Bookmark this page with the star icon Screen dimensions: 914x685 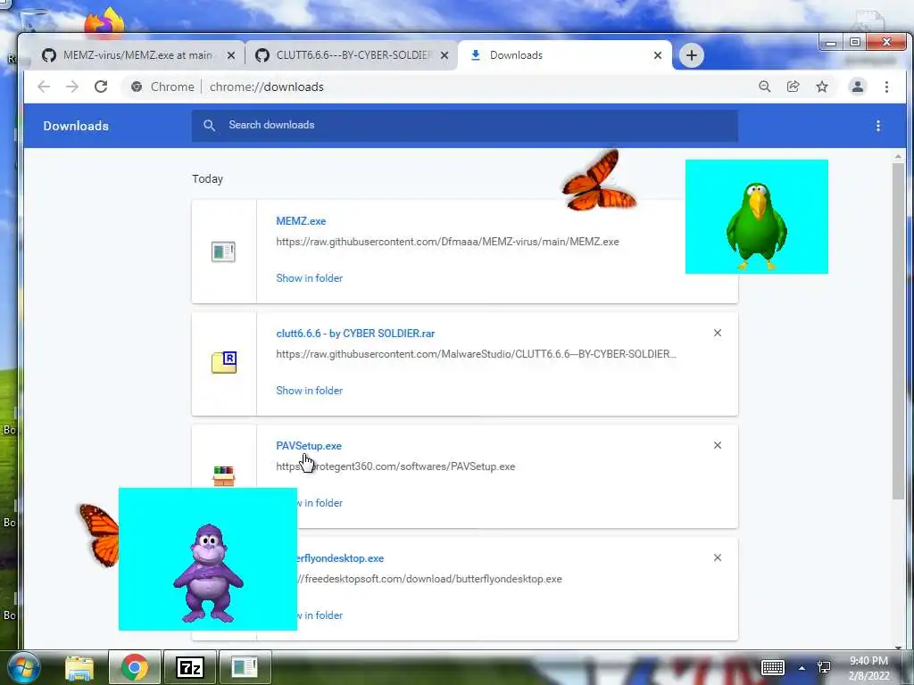coord(822,87)
